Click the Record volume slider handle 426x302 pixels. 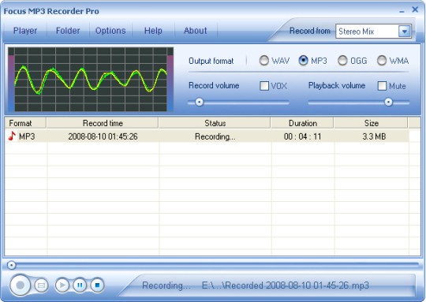tap(200, 103)
